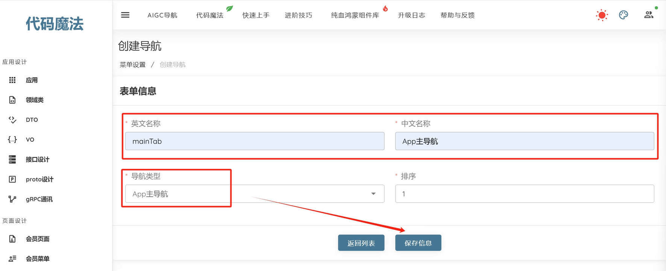Click the gRPC通讯 branch icon

click(12, 199)
